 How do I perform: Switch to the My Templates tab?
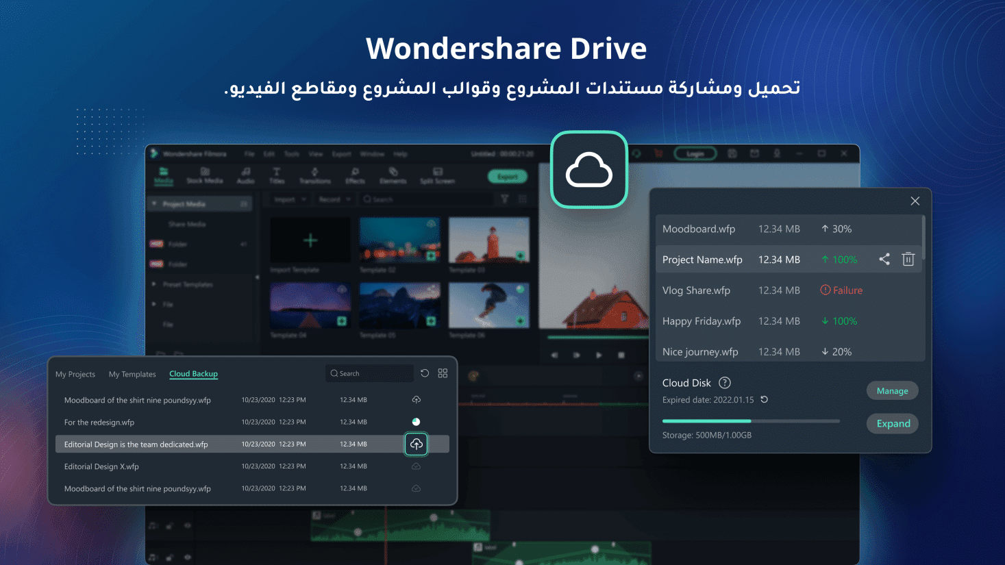click(132, 374)
